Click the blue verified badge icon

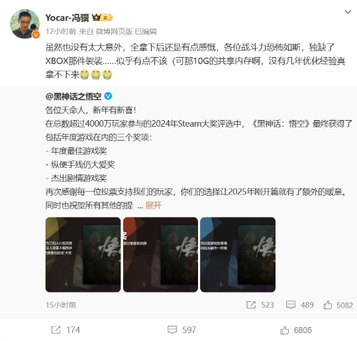pos(108,96)
